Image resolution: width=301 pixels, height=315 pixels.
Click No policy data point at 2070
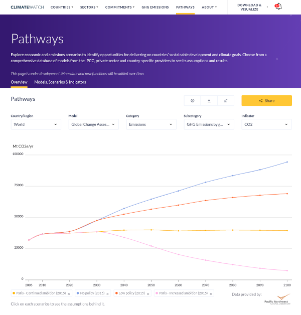pyautogui.click(x=206, y=182)
